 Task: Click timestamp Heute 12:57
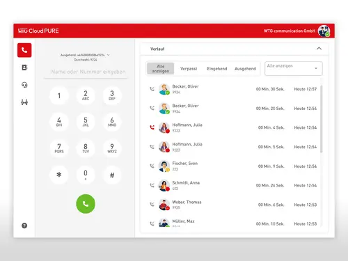coord(306,89)
